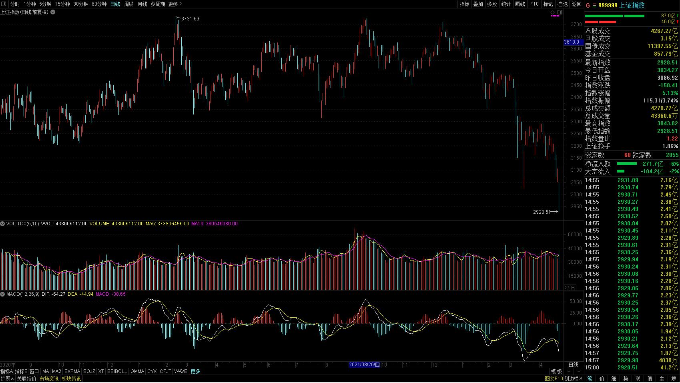The image size is (680, 383).
Task: Click the diamond marker icon above chart
Action: click(553, 12)
